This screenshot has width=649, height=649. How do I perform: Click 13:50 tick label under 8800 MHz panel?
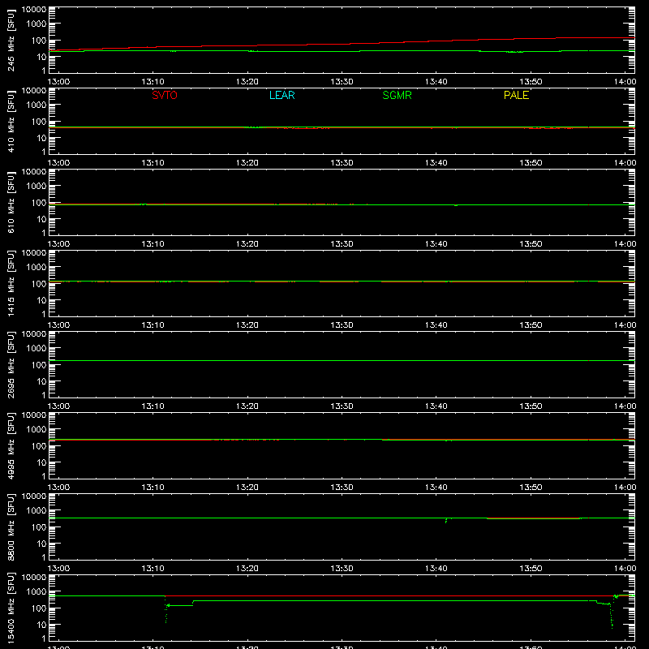531,569
